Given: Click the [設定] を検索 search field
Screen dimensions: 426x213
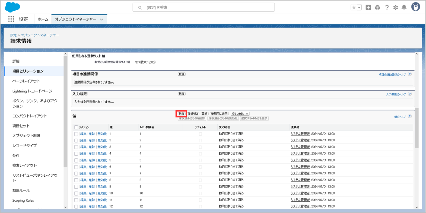Looking at the screenshot, I should (x=204, y=8).
